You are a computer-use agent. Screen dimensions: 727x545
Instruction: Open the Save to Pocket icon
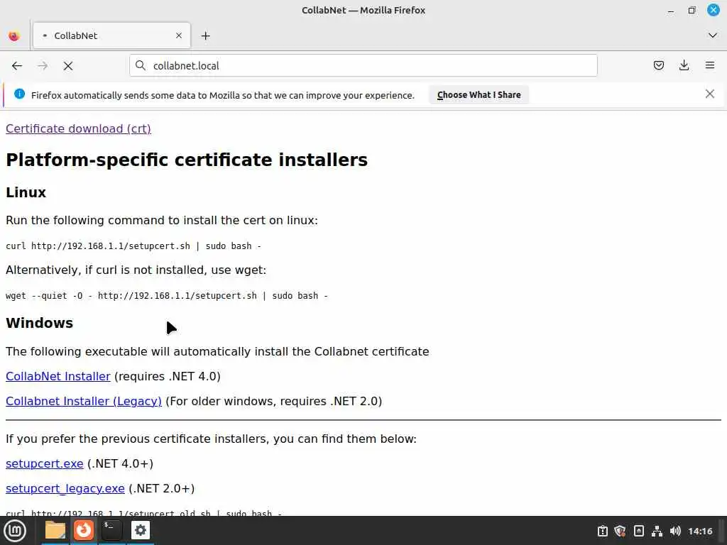coord(658,65)
